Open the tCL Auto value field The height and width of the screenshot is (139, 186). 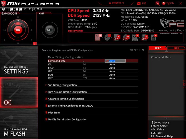tap(112, 64)
